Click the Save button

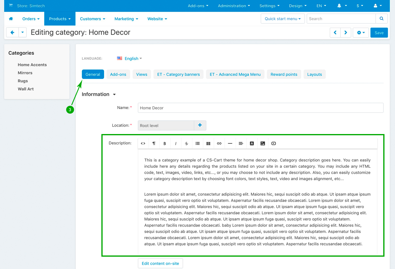(379, 33)
